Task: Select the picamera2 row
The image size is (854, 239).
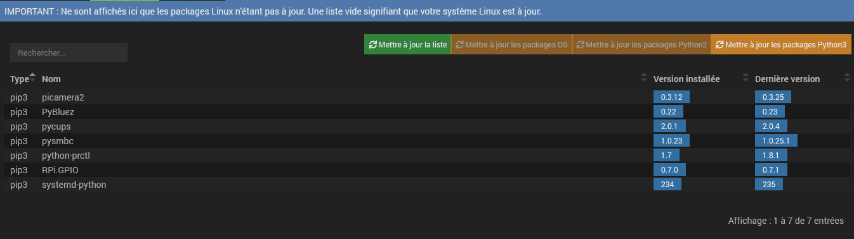Action: pos(427,97)
